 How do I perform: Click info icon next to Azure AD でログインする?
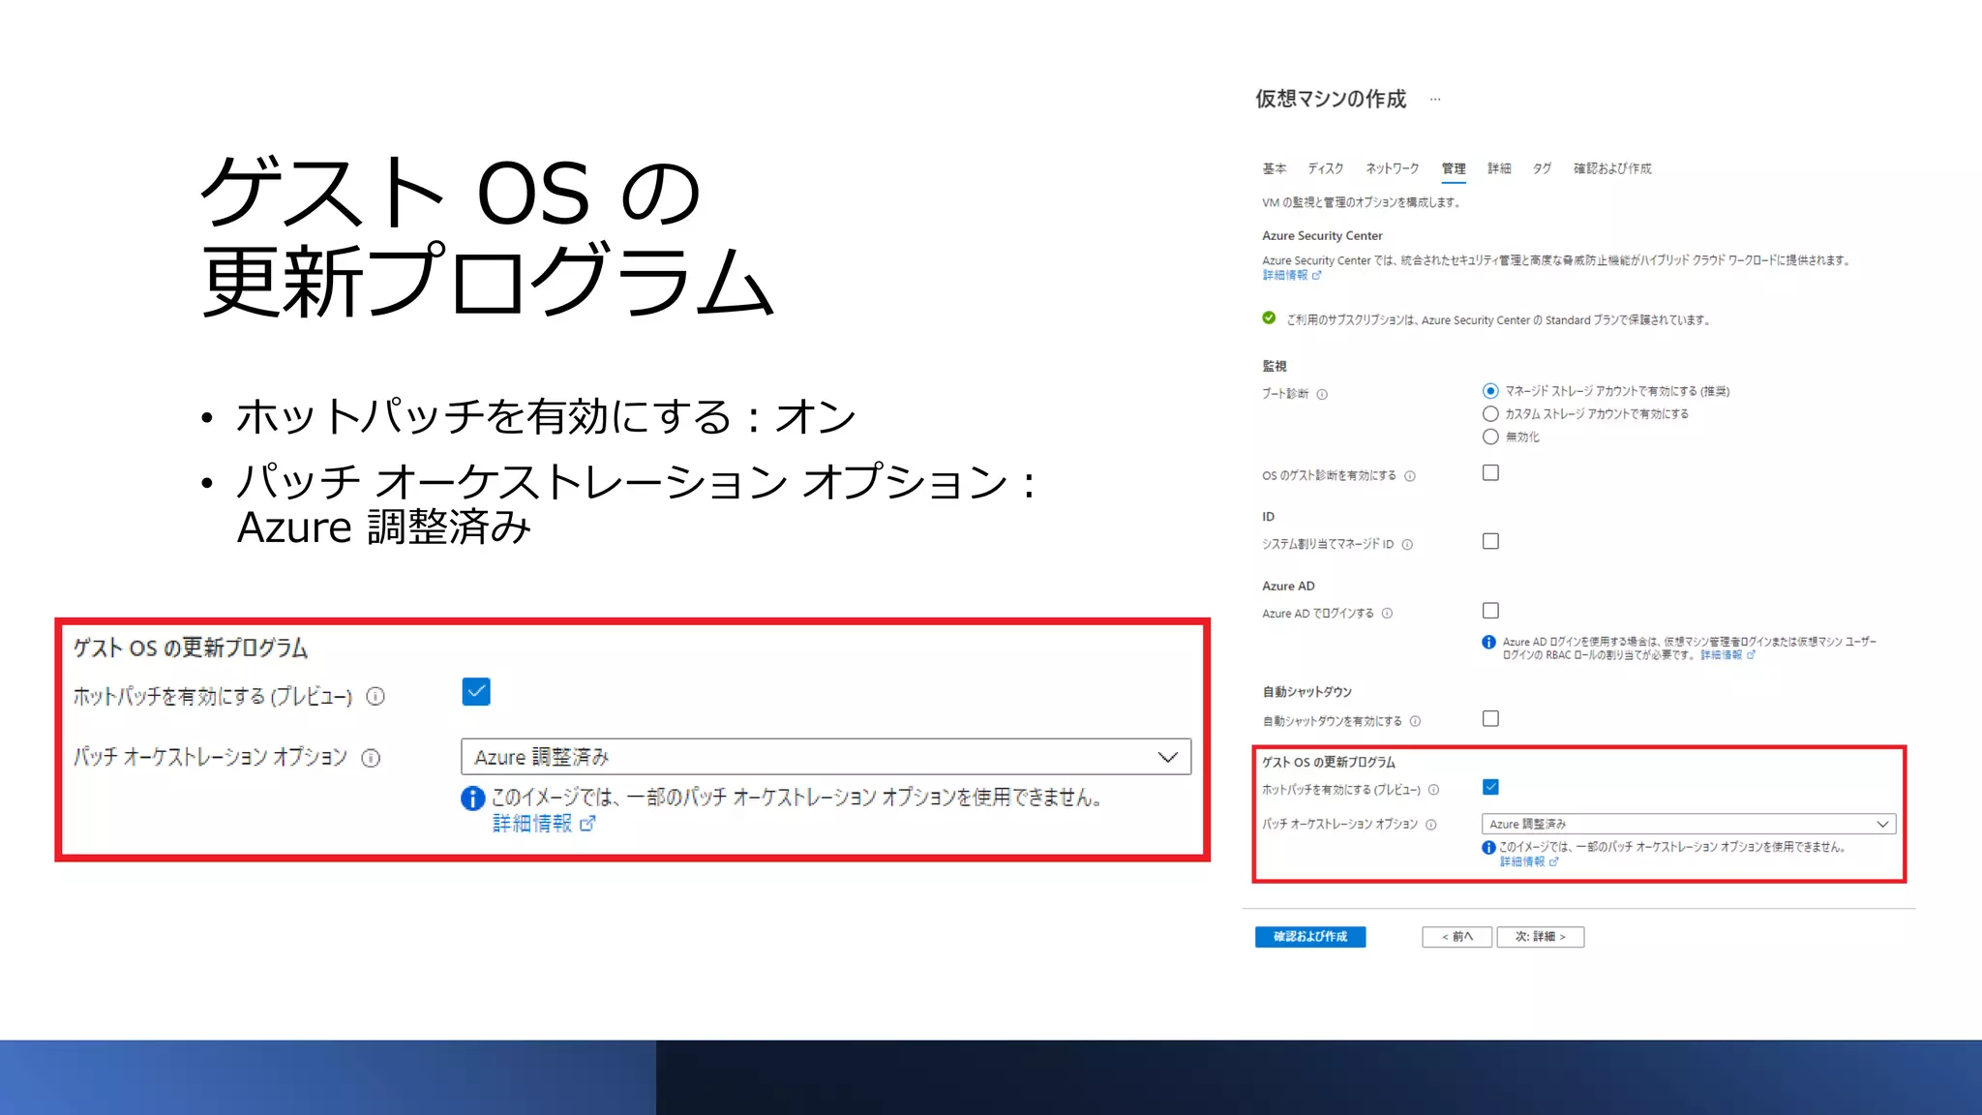coord(1387,614)
